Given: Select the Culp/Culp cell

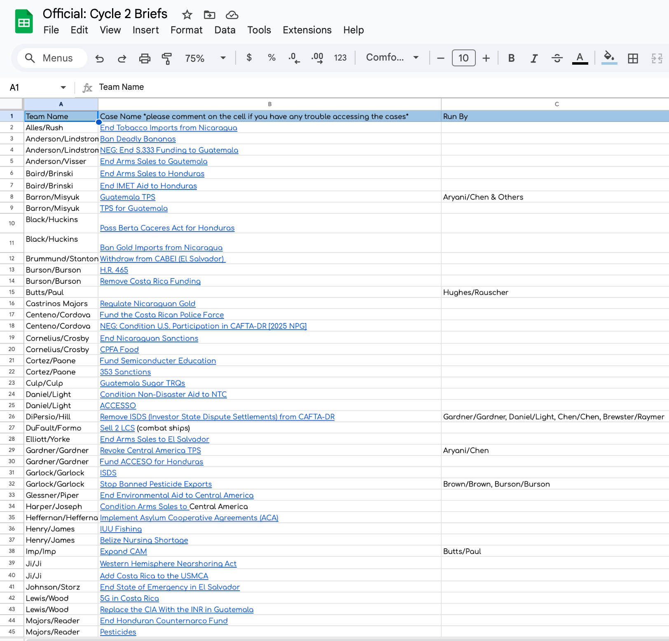Looking at the screenshot, I should click(61, 383).
